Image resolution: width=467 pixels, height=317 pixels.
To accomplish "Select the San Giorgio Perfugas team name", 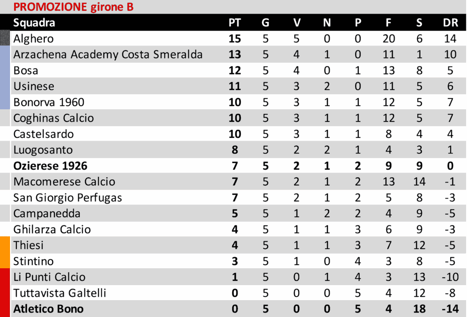I will [x=67, y=198].
